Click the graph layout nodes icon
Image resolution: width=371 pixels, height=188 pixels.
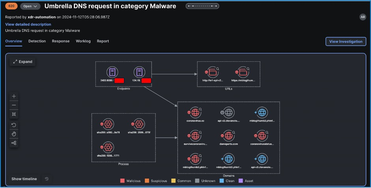(14, 143)
